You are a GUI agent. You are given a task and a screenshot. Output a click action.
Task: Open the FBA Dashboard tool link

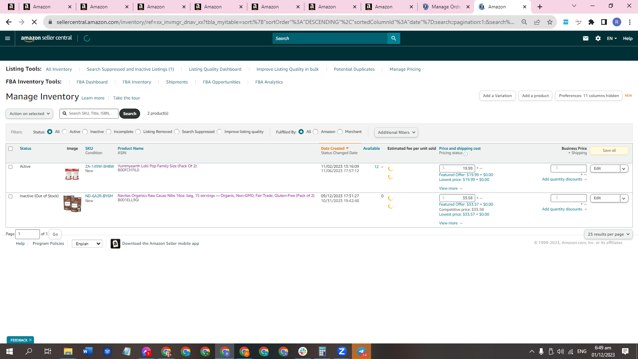click(x=92, y=82)
